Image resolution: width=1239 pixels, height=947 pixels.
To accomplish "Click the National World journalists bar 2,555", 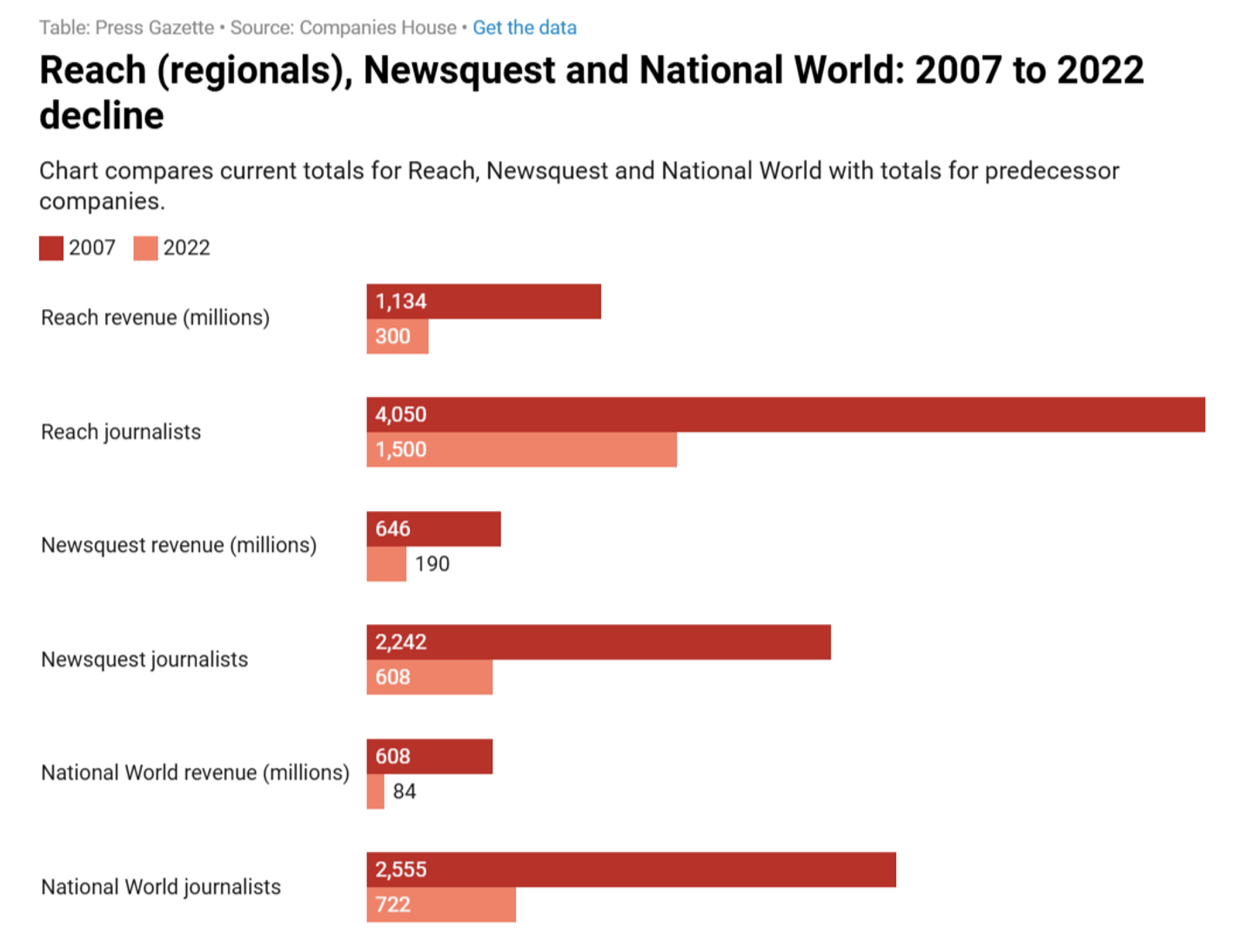I will pos(632,870).
